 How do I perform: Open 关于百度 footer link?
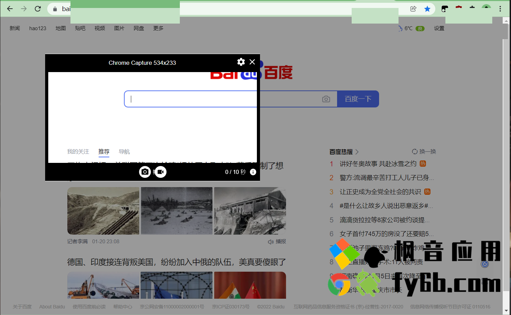22,307
